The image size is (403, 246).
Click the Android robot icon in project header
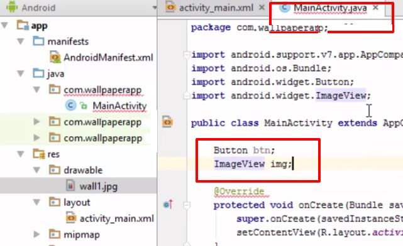pyautogui.click(x=12, y=7)
